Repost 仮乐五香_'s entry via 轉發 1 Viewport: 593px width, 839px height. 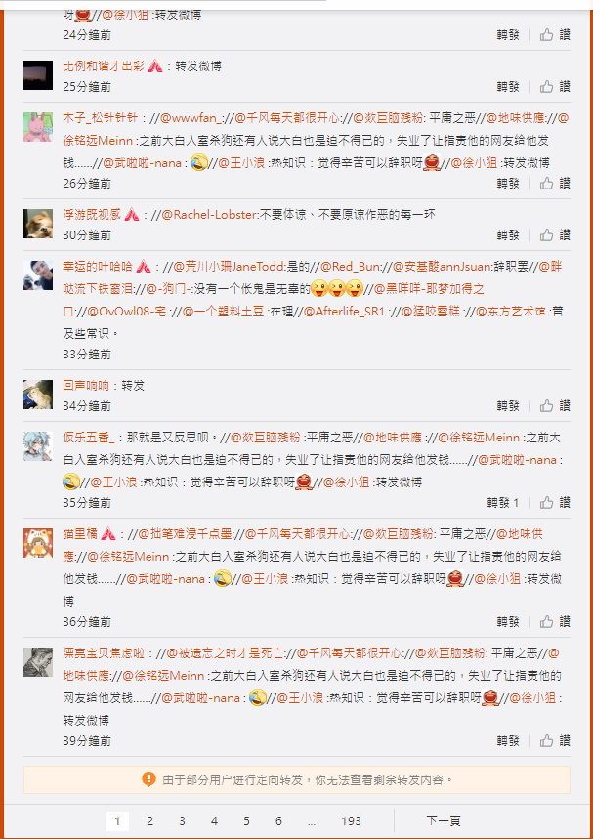click(502, 502)
